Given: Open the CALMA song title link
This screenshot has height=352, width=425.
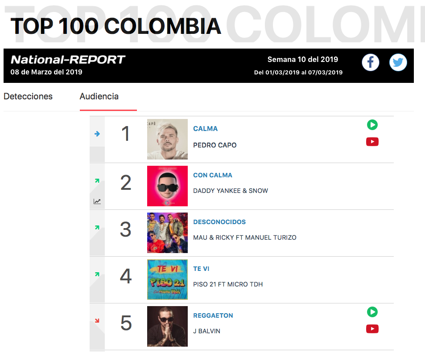Looking at the screenshot, I should pyautogui.click(x=205, y=129).
